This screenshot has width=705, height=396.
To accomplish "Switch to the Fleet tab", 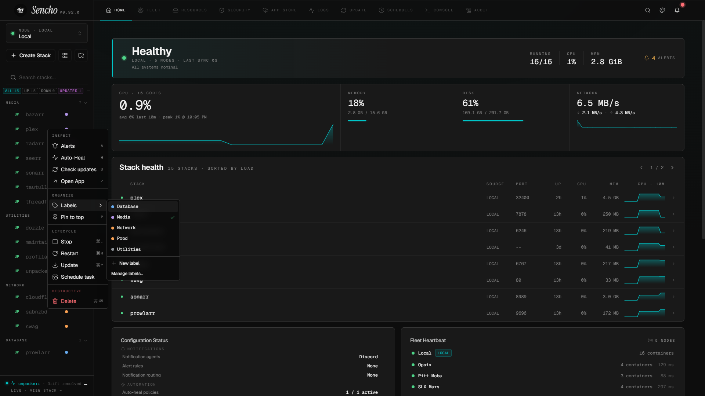I will 149,10.
